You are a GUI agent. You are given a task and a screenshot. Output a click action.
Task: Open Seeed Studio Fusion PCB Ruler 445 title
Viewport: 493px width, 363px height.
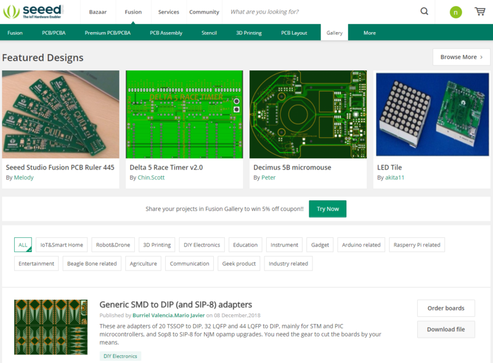[x=60, y=168]
